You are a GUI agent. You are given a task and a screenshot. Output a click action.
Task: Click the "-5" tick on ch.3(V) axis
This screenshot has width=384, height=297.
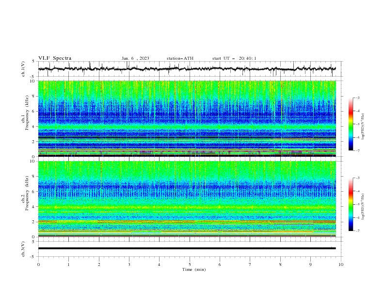[x=33, y=257]
